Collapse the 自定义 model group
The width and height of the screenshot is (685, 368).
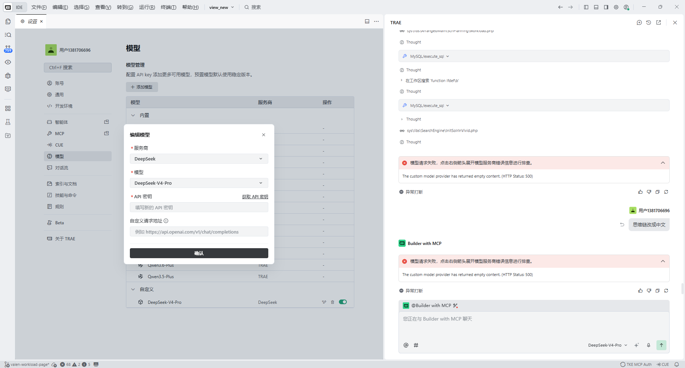pyautogui.click(x=133, y=289)
